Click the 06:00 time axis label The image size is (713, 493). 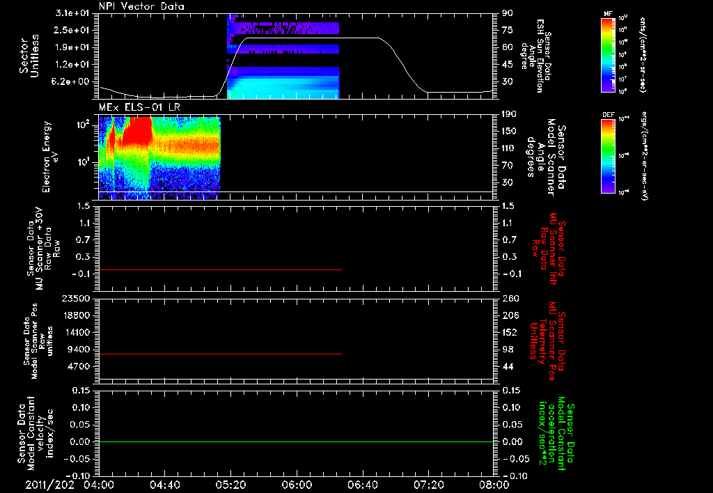297,485
